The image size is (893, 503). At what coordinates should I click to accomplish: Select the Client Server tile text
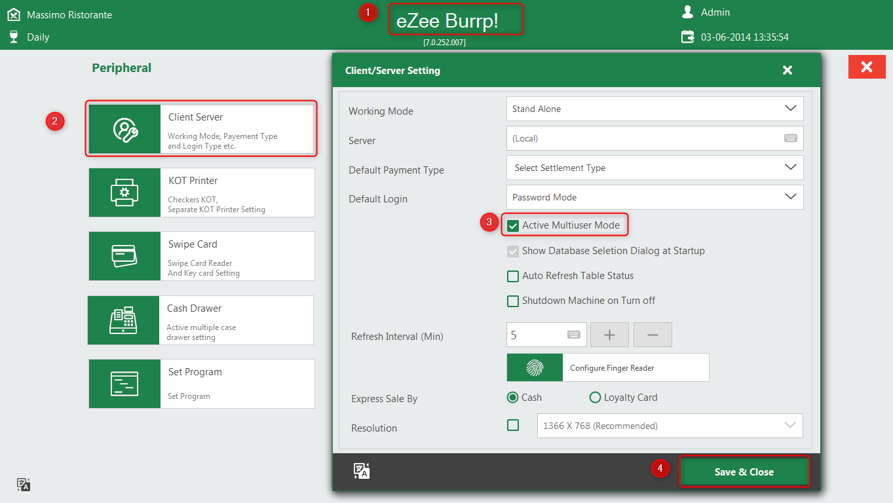(x=195, y=117)
